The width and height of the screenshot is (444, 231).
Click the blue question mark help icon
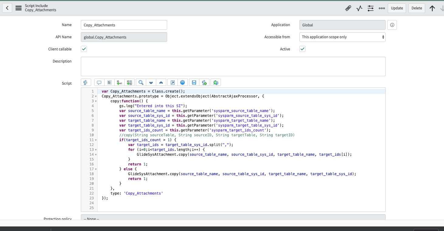[182, 82]
